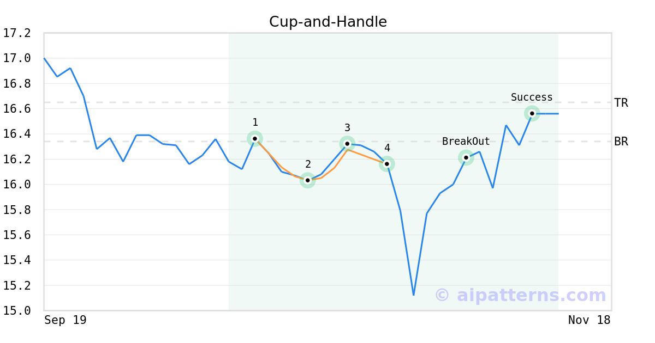This screenshot has height=343, width=655.
Task: Open the aipatterns.com watermark link
Action: 520,295
